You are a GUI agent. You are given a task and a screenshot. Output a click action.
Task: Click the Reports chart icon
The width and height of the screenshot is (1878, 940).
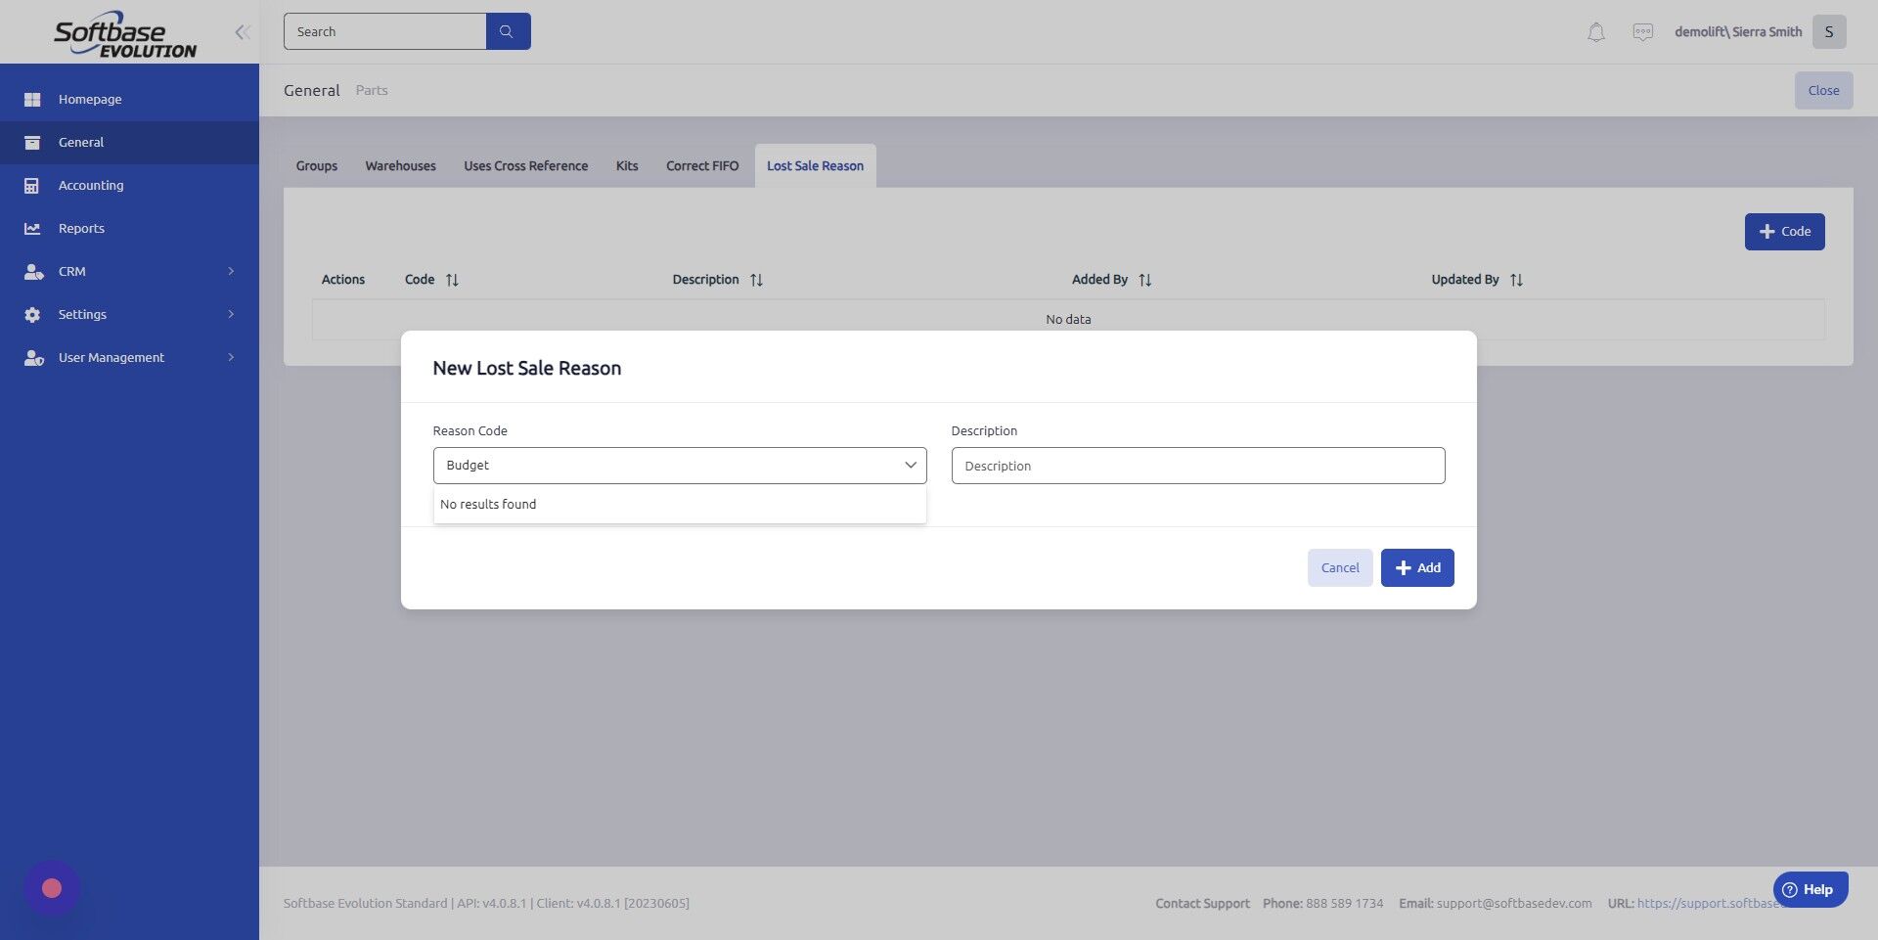(32, 229)
